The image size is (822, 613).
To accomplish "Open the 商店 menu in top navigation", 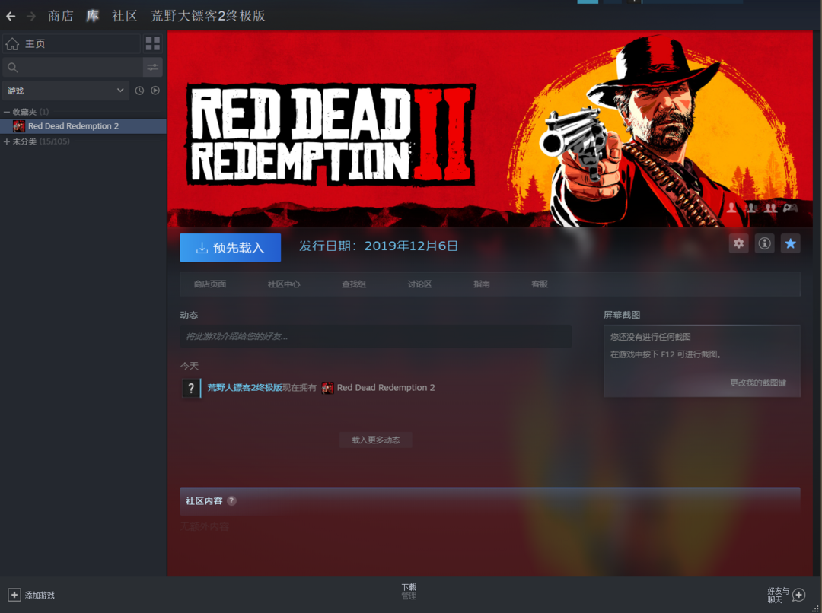I will coord(61,16).
